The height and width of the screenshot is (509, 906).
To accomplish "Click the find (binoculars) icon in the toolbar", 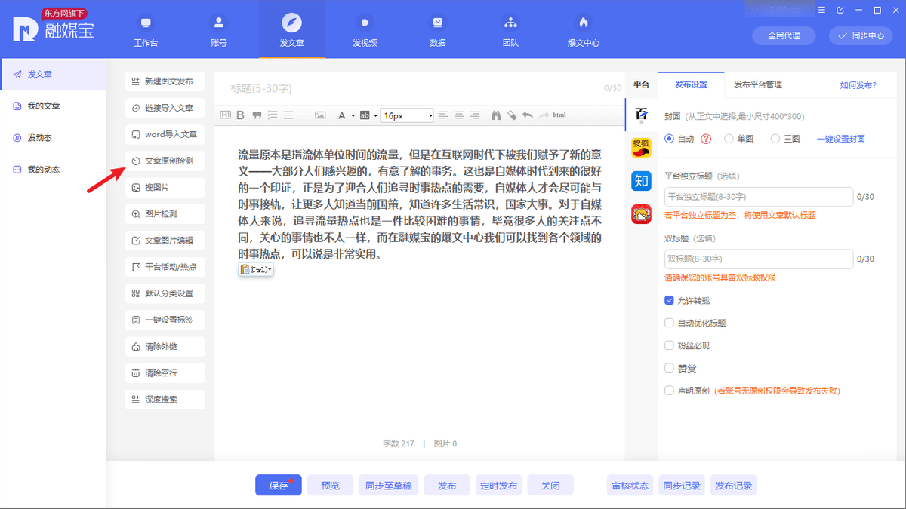I will tap(496, 115).
